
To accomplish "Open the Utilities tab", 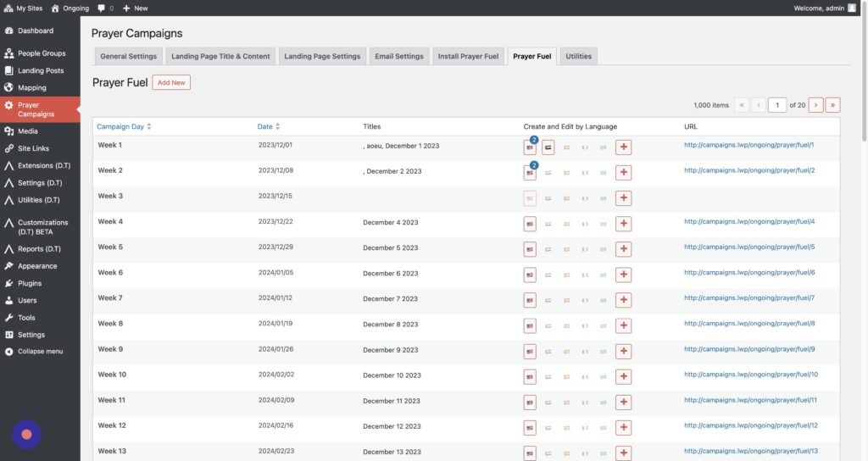I will [579, 57].
